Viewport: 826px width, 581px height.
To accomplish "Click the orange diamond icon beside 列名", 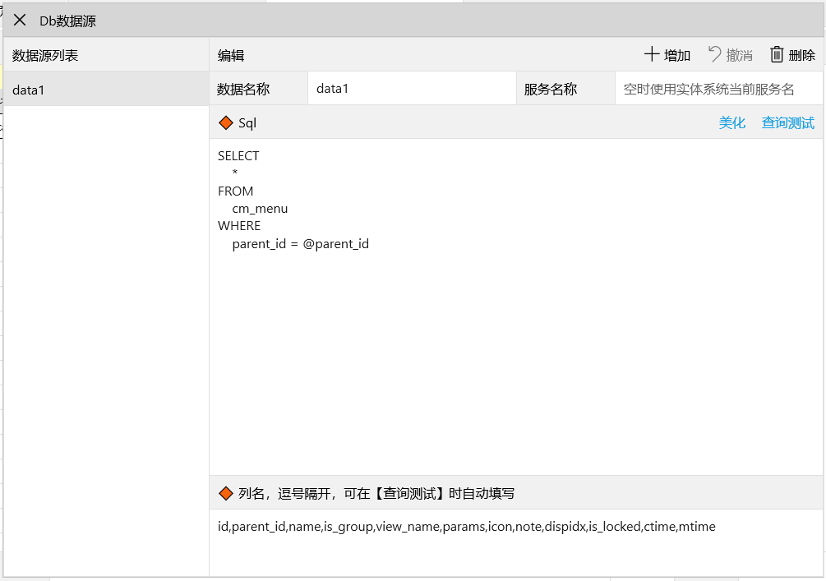I will tap(226, 493).
